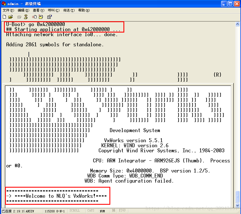The height and width of the screenshot is (214, 241).
Task: Click the Disconnect toolbar icon
Action: pos(26,17)
